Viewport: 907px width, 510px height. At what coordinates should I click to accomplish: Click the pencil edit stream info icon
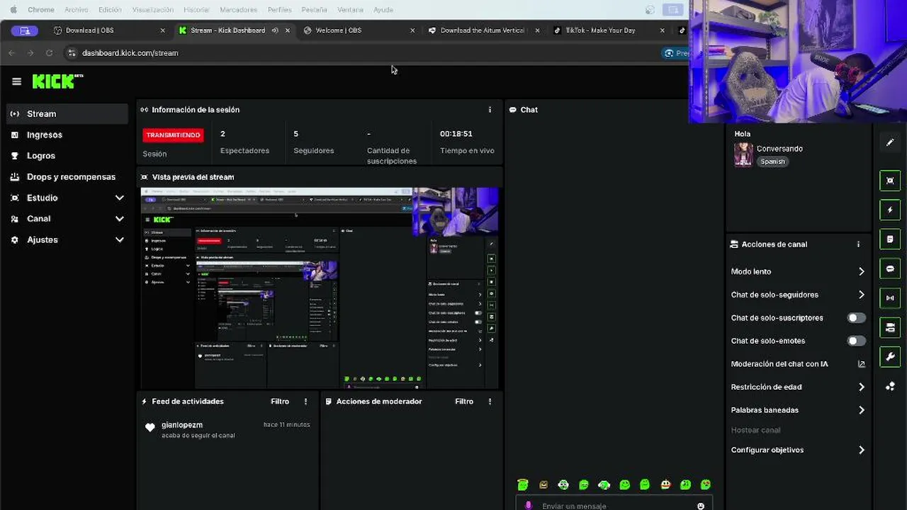tap(890, 142)
